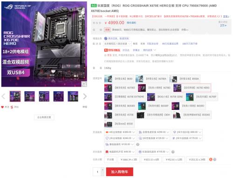Click orange round icon after 24-period installment
This screenshot has height=178, width=233.
[x=211, y=159]
